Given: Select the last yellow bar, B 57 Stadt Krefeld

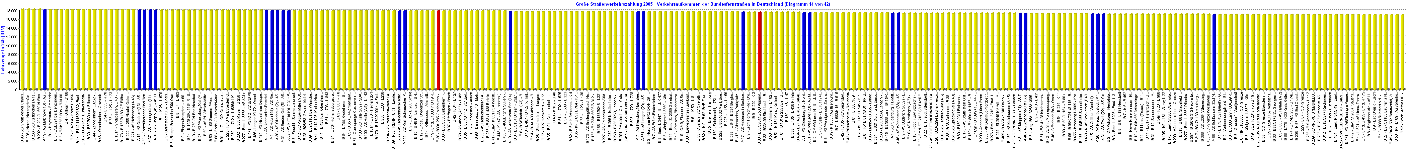Looking at the screenshot, I should point(1402,52).
